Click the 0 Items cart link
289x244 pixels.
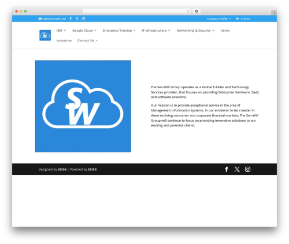pyautogui.click(x=246, y=18)
